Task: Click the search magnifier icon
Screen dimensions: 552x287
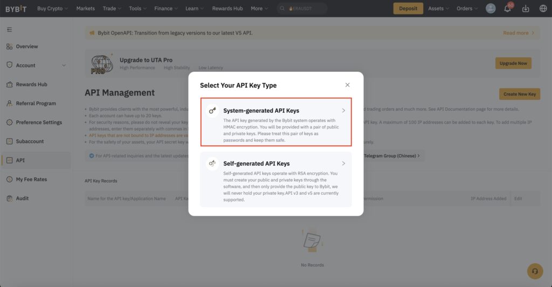Action: (282, 9)
